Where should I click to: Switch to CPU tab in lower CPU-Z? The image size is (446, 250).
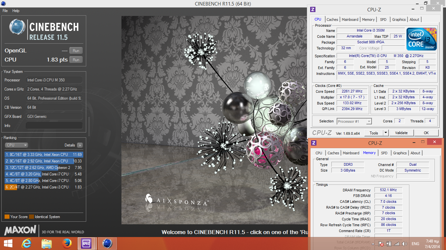coord(319,153)
